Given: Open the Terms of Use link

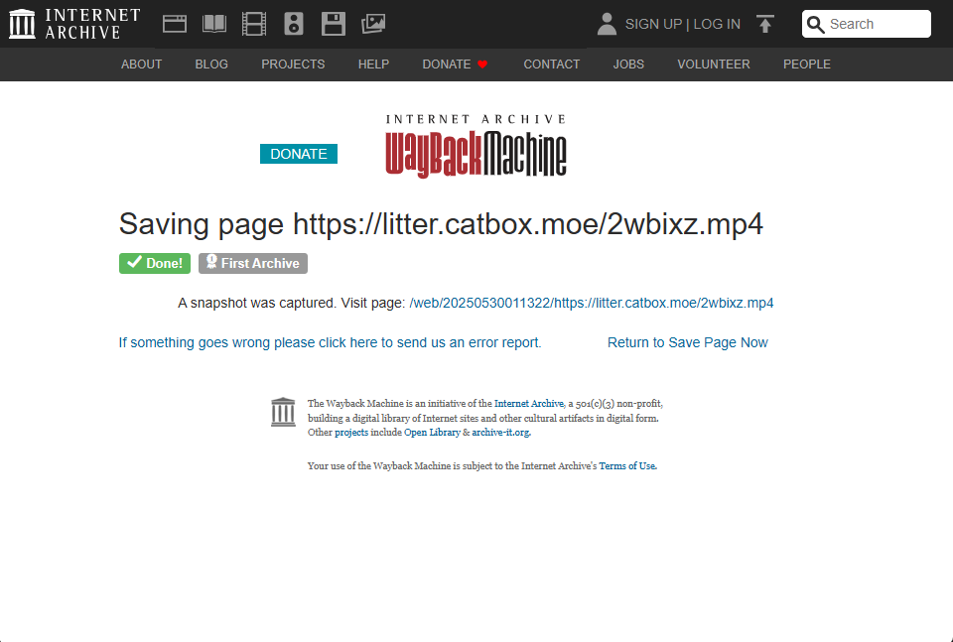Looking at the screenshot, I should point(627,465).
